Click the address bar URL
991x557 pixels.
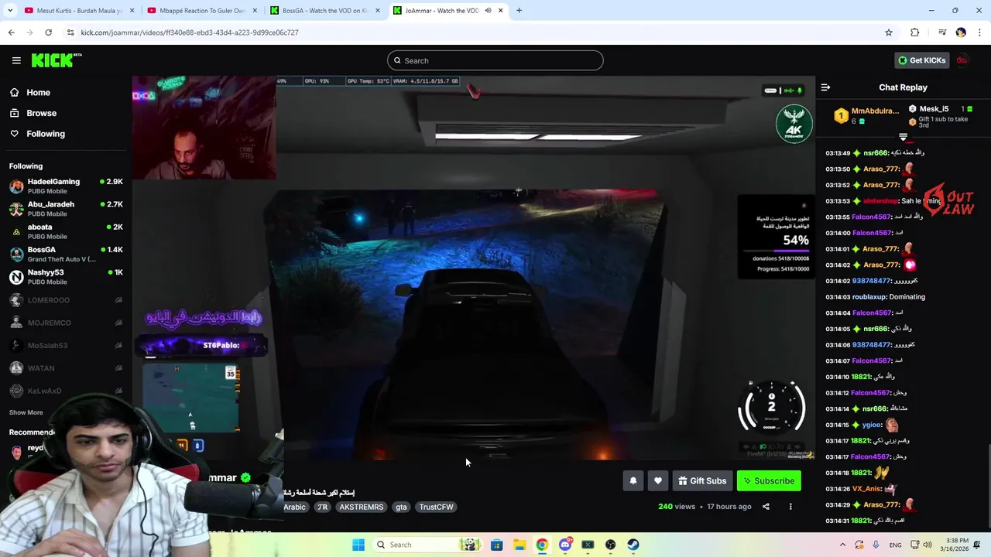pos(190,32)
